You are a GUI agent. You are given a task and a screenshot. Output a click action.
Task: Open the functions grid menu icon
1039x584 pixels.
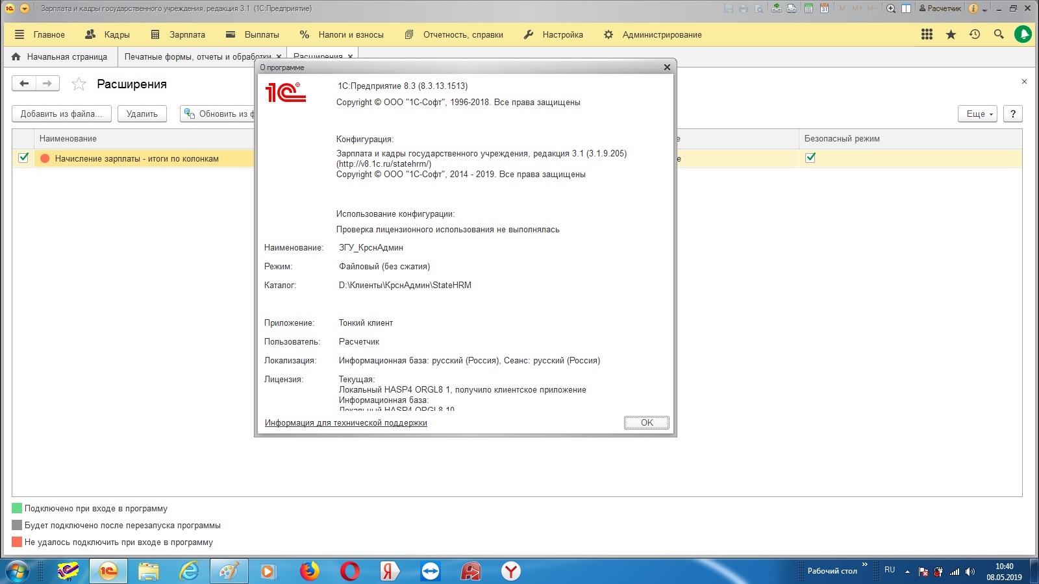tap(927, 34)
